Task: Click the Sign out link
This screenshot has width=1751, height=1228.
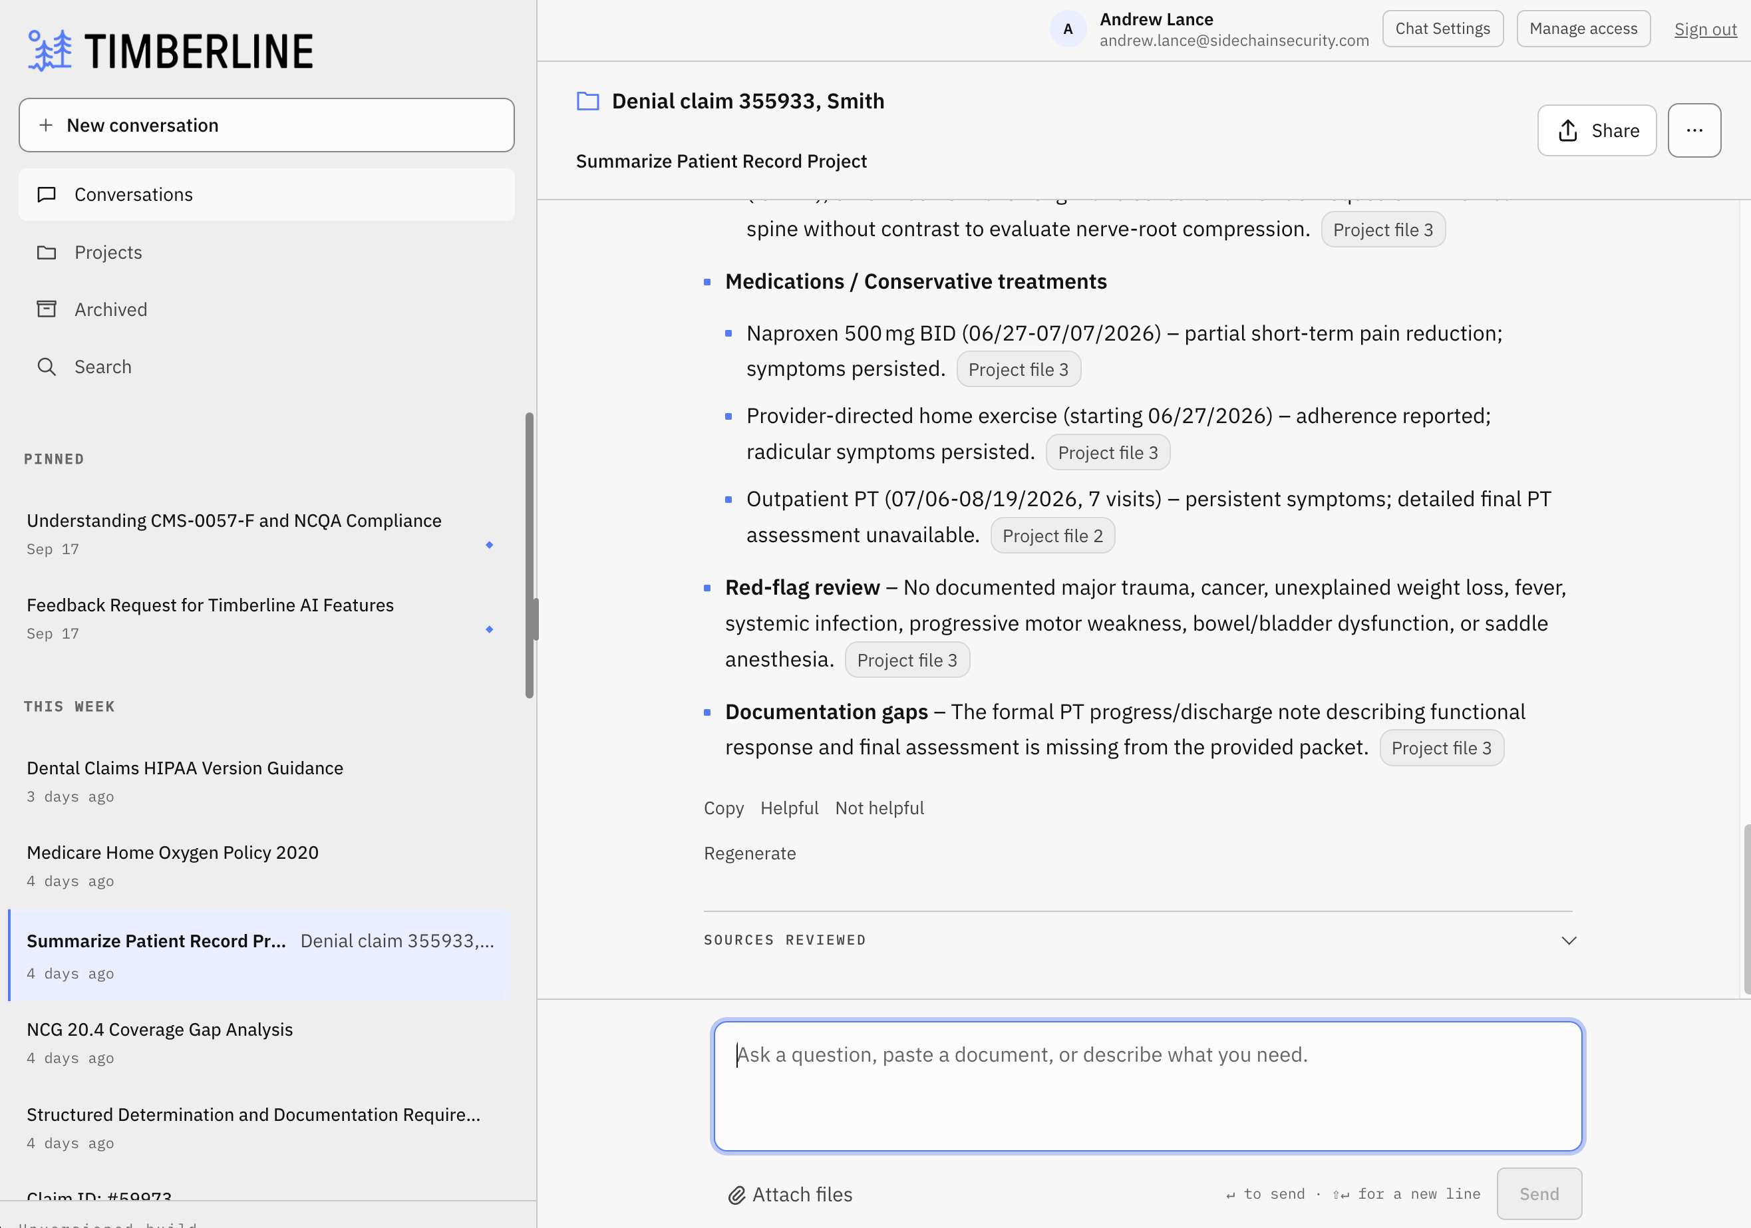Action: (x=1705, y=29)
